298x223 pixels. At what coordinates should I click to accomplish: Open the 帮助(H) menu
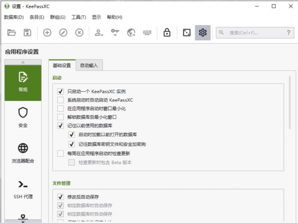pos(114,17)
